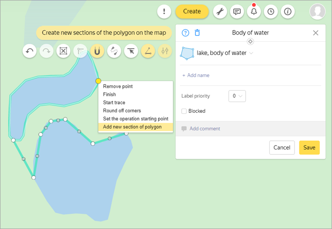Delete the object with trash icon

(x=197, y=33)
